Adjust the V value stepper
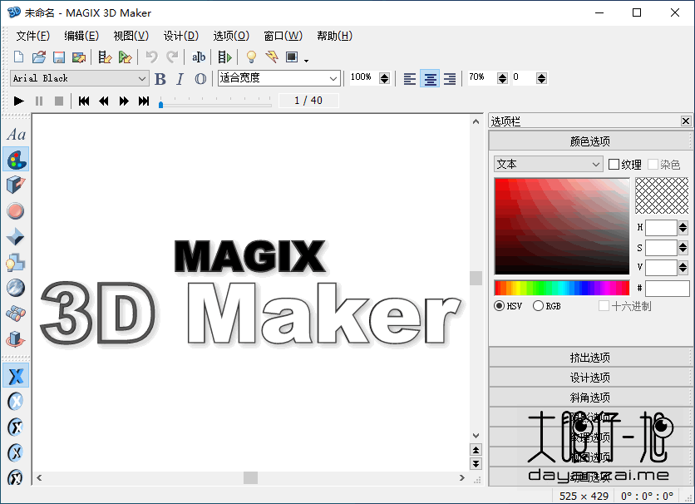This screenshot has height=504, width=695. [x=683, y=267]
